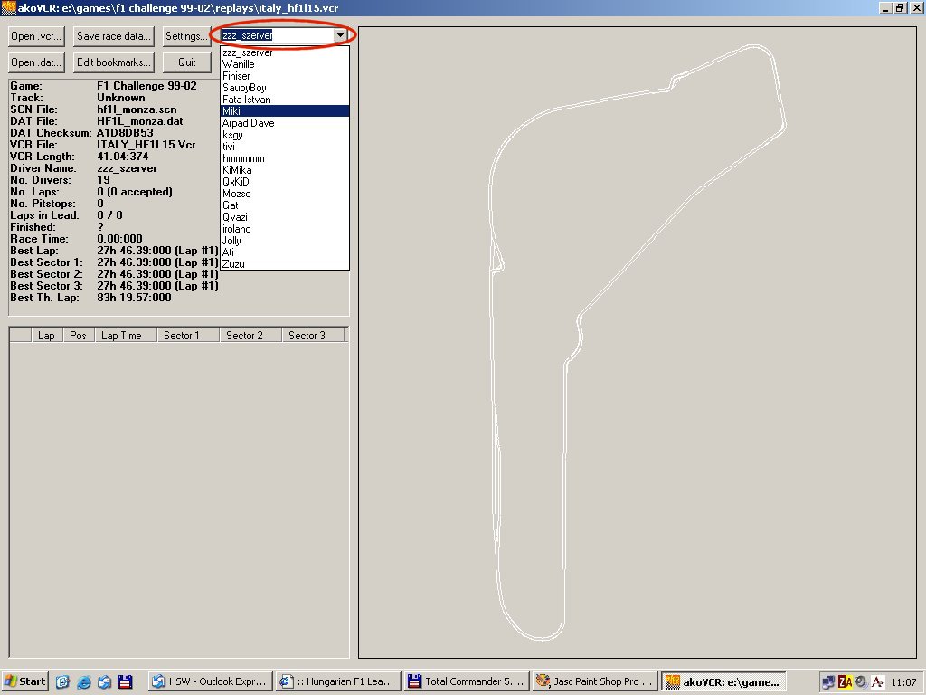
Task: Choose Zuzu from the driver list
Action: 285,264
